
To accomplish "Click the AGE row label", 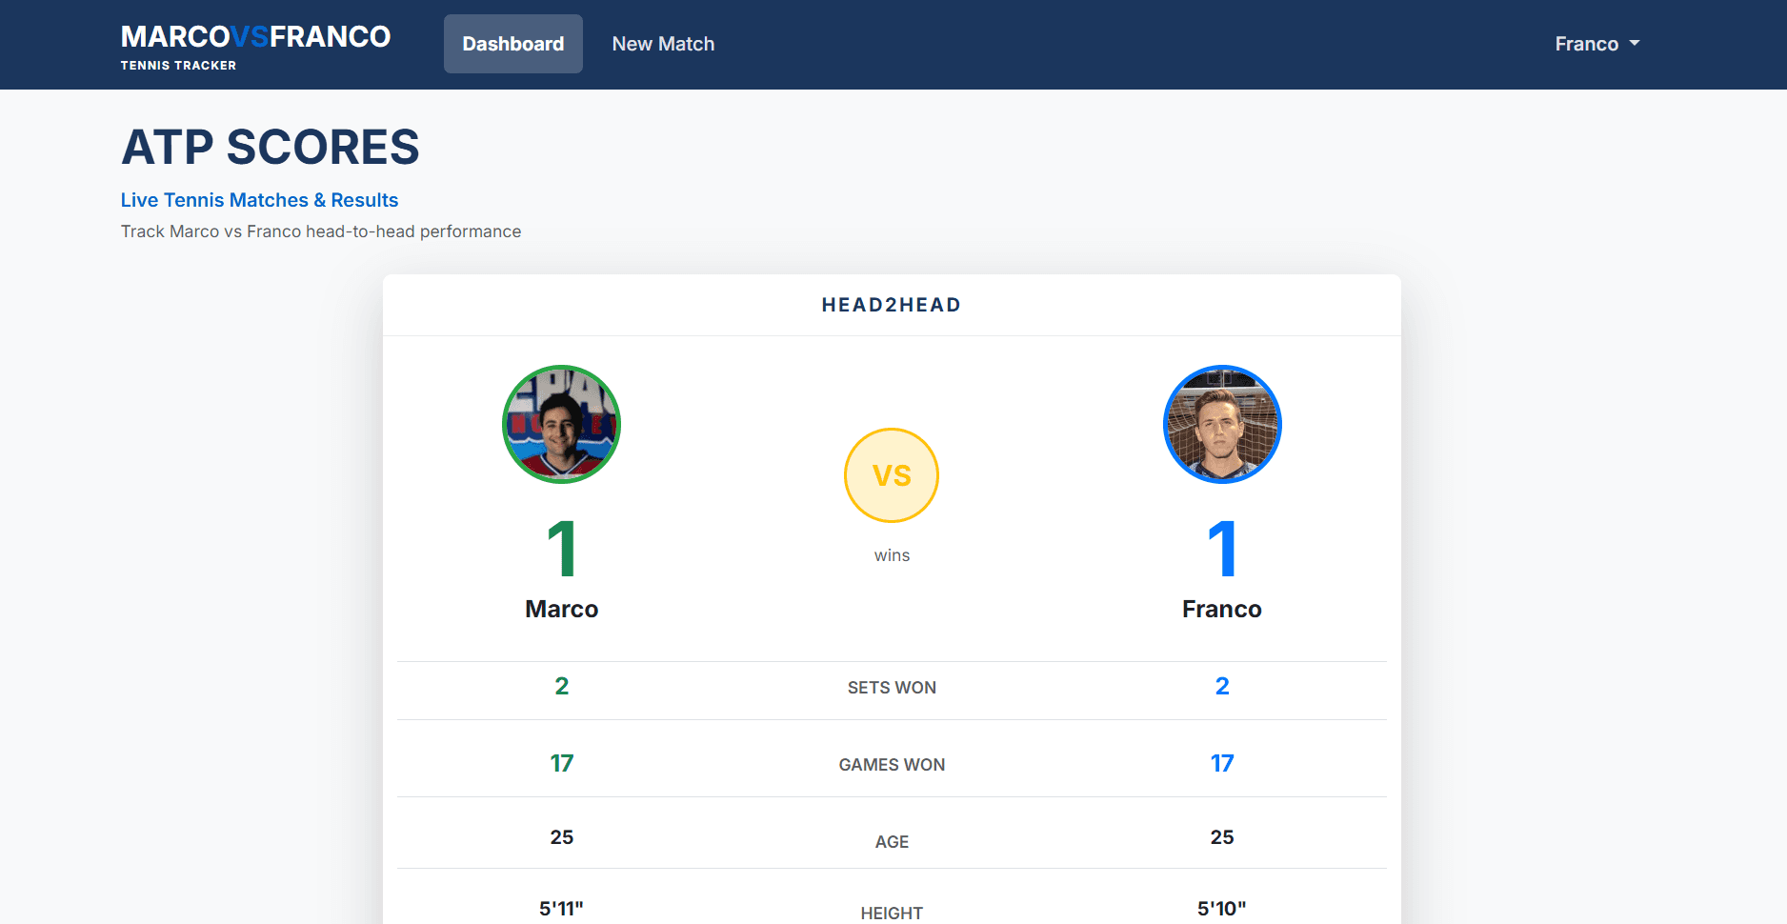I will click(892, 842).
